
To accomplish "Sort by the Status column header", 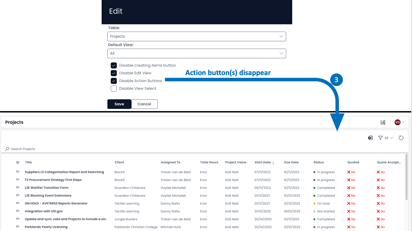I will tap(319, 162).
